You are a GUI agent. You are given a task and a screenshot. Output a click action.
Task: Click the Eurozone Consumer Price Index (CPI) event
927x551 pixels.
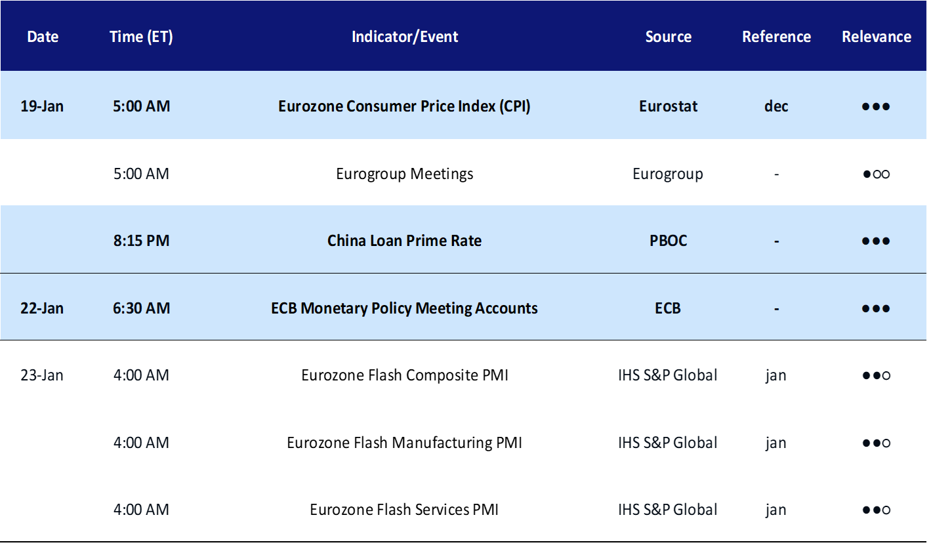[x=404, y=106]
